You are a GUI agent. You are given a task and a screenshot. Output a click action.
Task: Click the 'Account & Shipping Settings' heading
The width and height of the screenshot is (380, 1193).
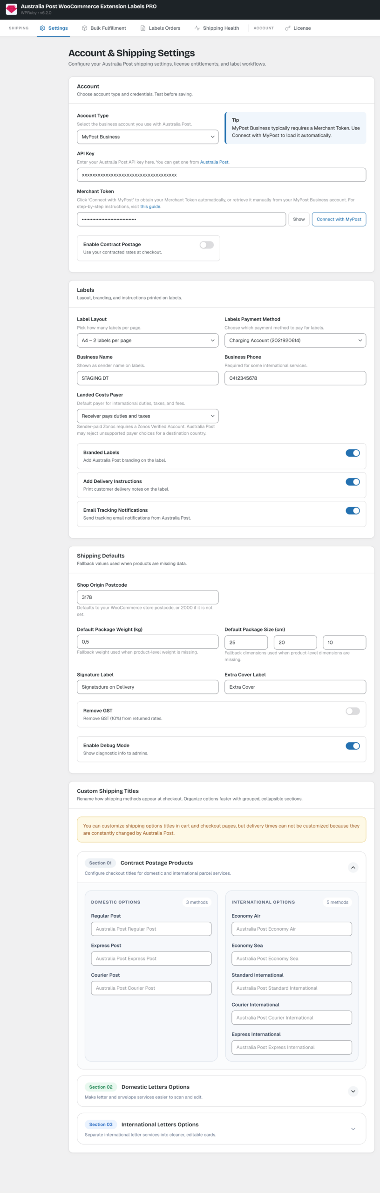[x=132, y=53]
